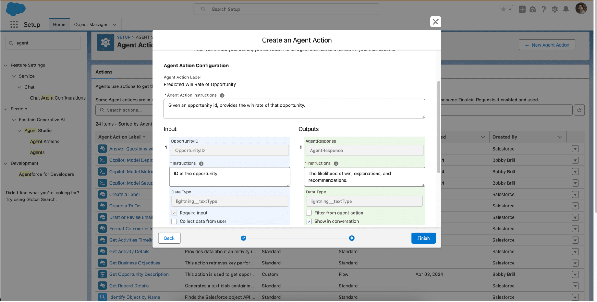Click the Draft or Revise Email row icon

102,217
